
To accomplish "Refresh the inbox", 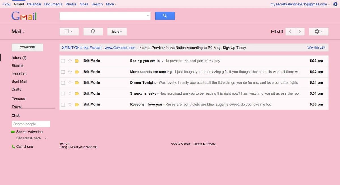I will click(x=93, y=31).
